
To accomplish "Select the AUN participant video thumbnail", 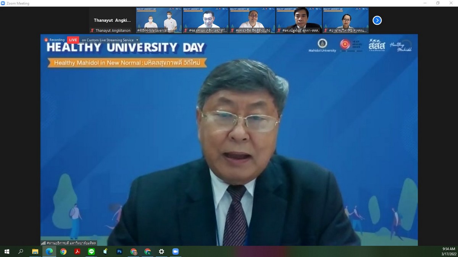I will (x=252, y=20).
